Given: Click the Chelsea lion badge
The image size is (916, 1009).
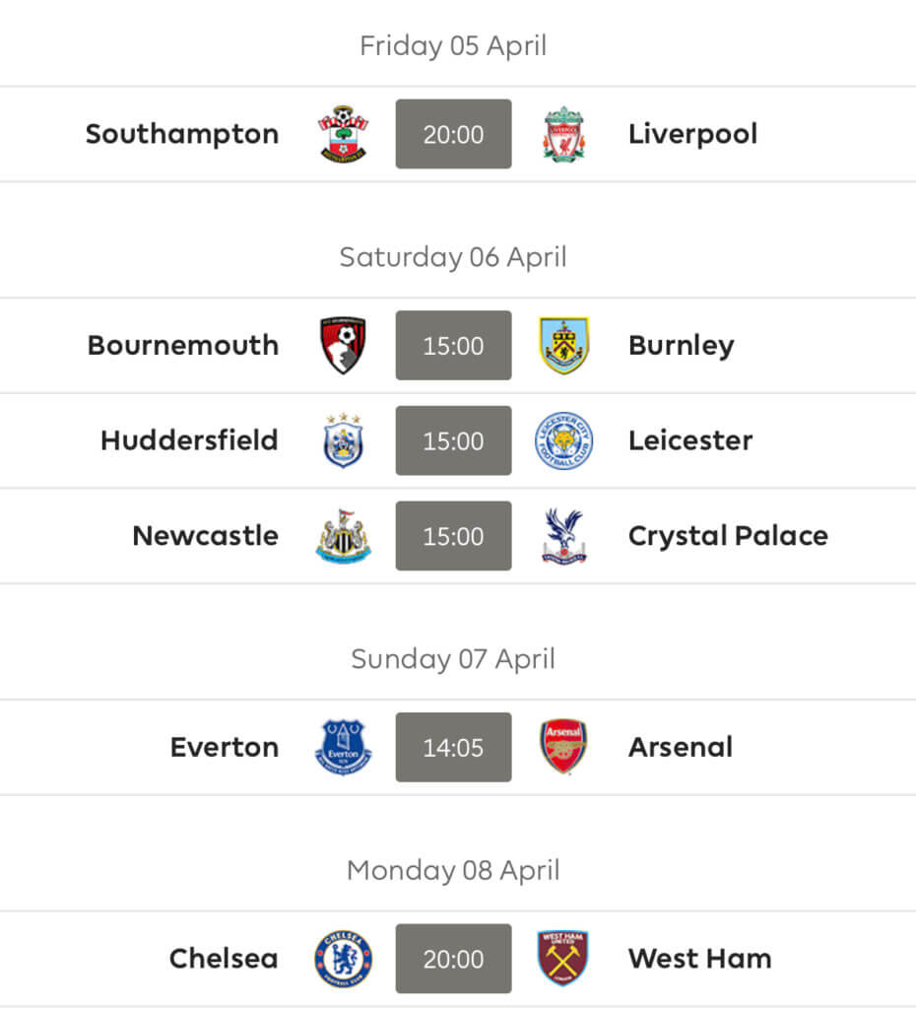Looking at the screenshot, I should (344, 958).
